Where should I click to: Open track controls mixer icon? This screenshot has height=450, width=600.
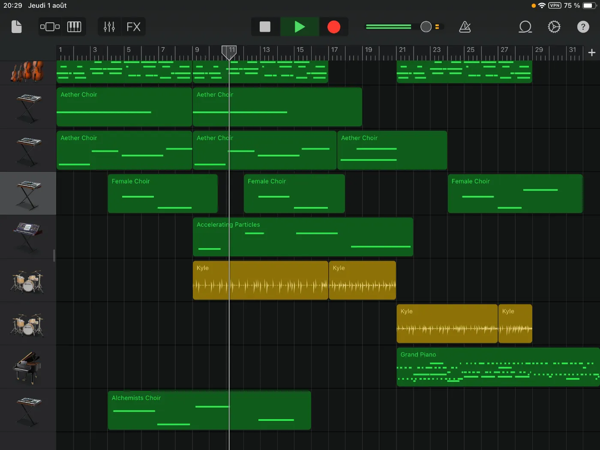(109, 27)
